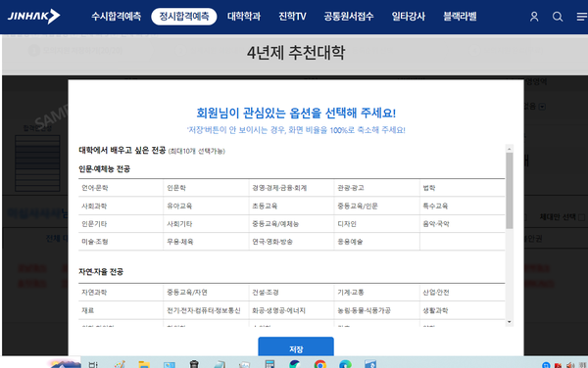588x368 pixels.
Task: Open the hamburger menu icon
Action: 581,17
